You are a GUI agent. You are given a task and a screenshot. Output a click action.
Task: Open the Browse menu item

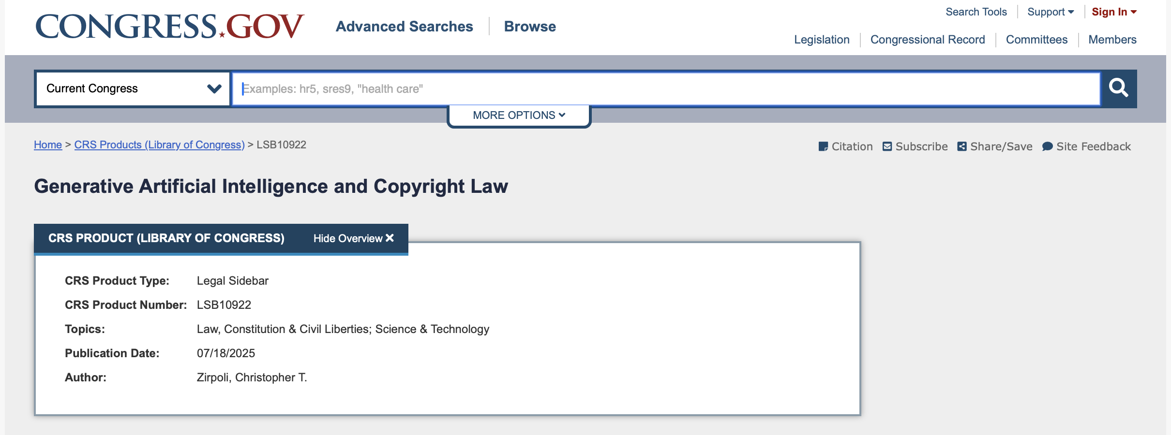pyautogui.click(x=530, y=27)
